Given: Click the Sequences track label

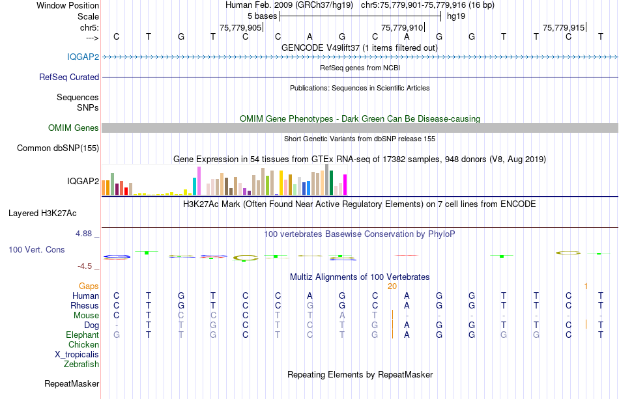Looking at the screenshot, I should click(x=78, y=97).
